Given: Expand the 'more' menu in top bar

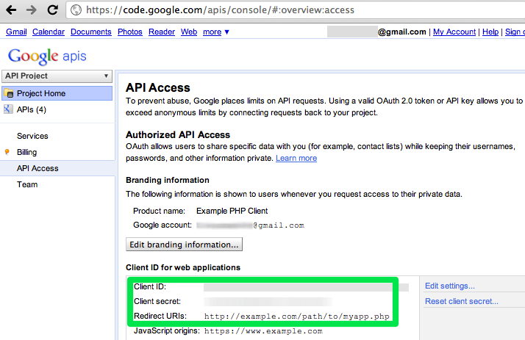Looking at the screenshot, I should [216, 32].
